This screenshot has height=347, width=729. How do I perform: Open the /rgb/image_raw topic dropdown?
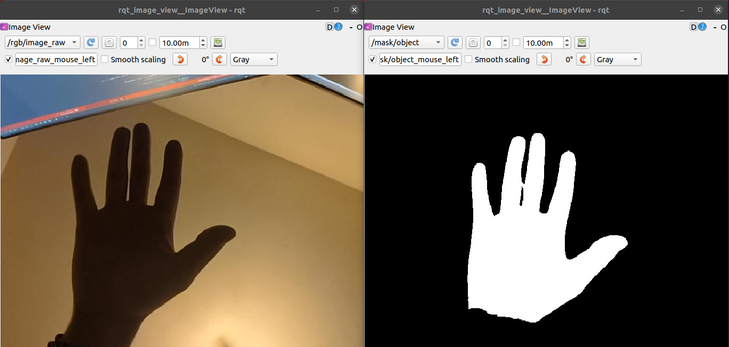(x=42, y=43)
